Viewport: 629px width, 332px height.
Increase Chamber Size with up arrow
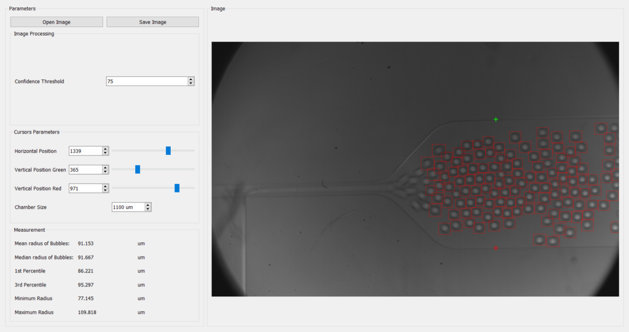(x=148, y=205)
